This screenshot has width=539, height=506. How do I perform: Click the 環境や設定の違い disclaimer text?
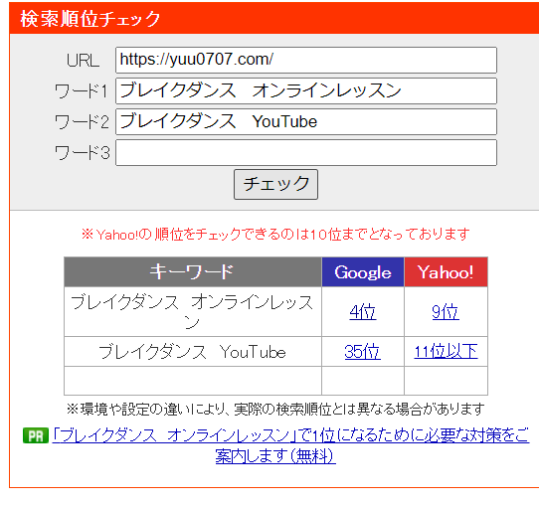(275, 410)
